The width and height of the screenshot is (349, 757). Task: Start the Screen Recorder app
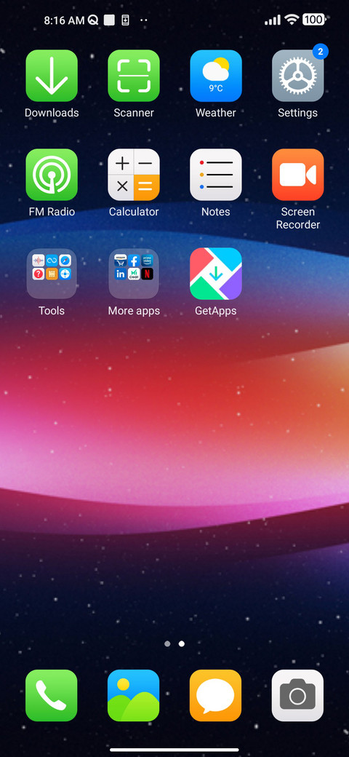tap(297, 175)
